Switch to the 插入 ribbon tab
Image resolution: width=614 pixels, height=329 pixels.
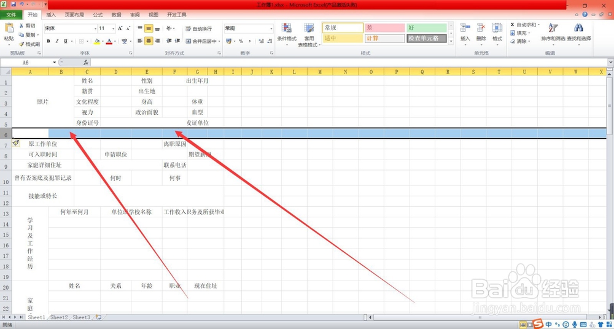51,15
